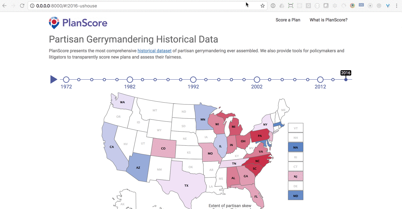Viewport: 402px width, 209px height.
Task: Go back using the browser arrow
Action: (x=5, y=5)
